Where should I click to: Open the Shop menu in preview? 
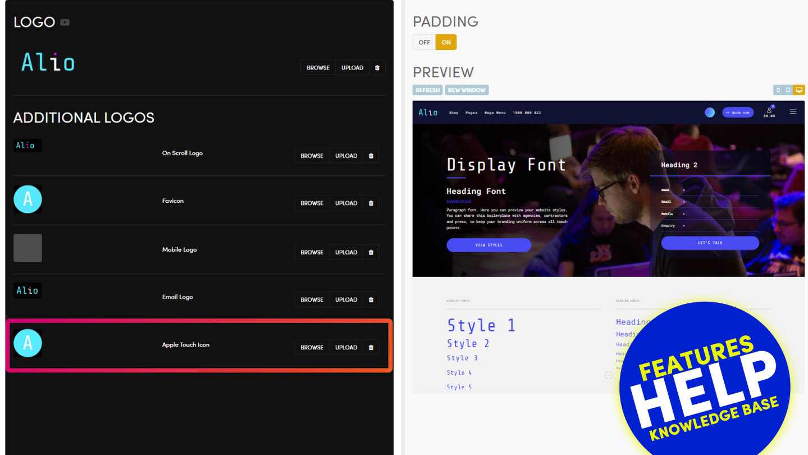pos(453,113)
